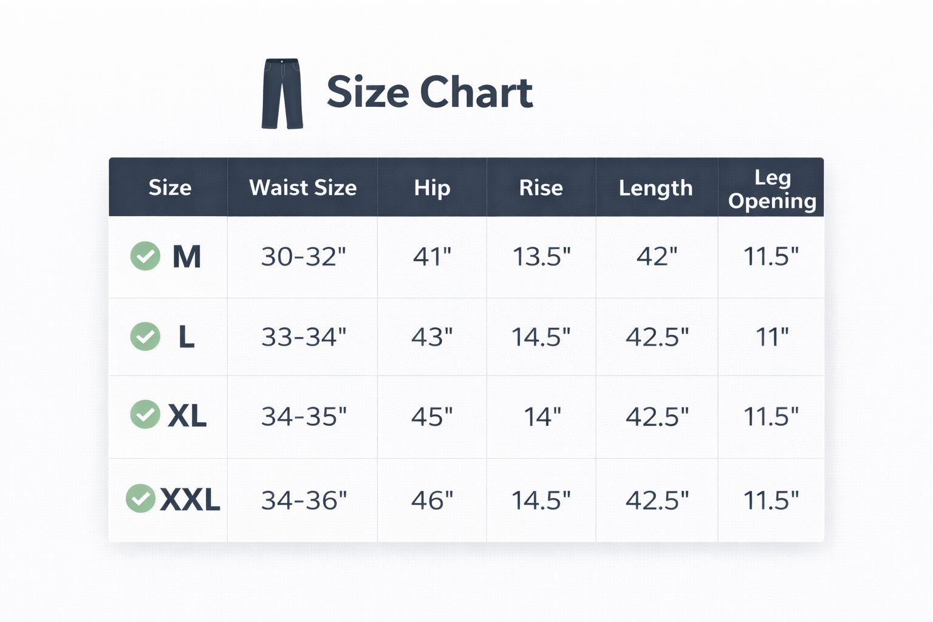Click the 42" length value for M

(x=657, y=257)
